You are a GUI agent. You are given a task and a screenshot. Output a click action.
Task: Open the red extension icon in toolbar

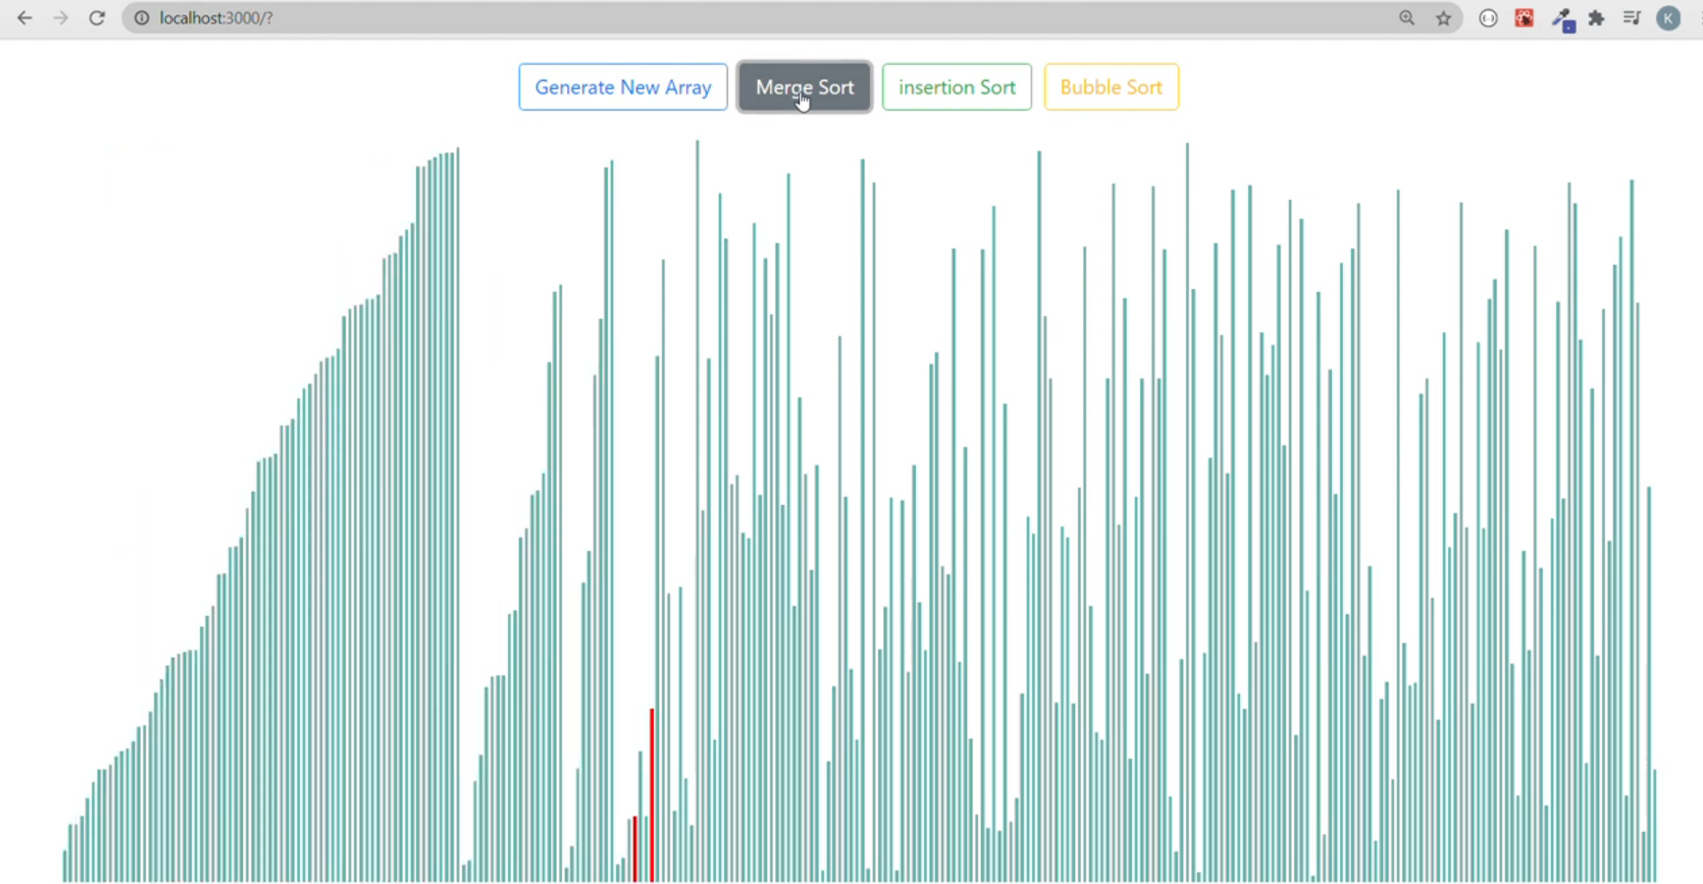pos(1524,18)
